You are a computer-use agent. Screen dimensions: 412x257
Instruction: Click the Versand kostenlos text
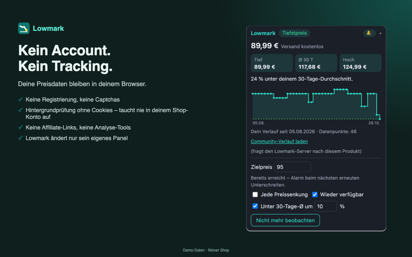click(x=302, y=47)
